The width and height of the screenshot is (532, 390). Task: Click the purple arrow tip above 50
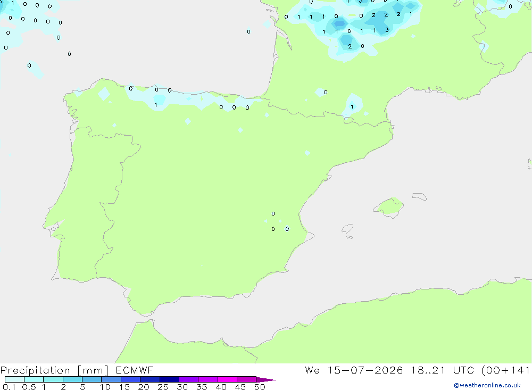pos(265,380)
